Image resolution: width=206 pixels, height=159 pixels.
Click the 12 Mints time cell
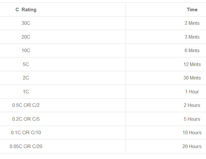click(x=192, y=64)
